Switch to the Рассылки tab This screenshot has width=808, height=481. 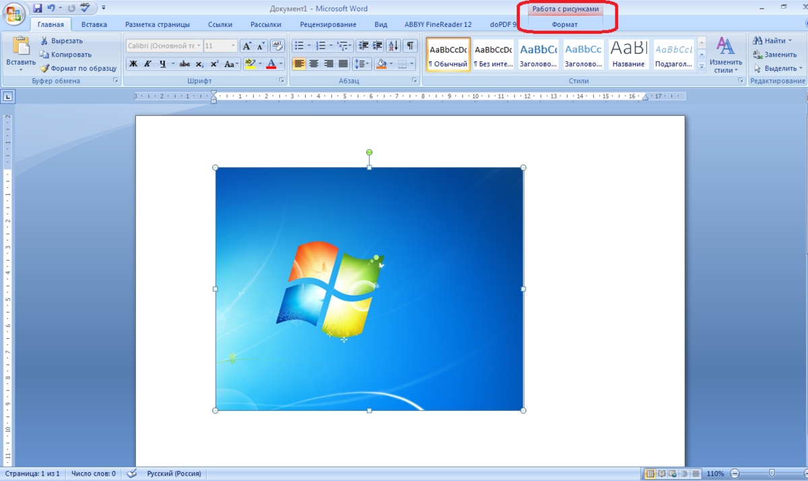(266, 24)
